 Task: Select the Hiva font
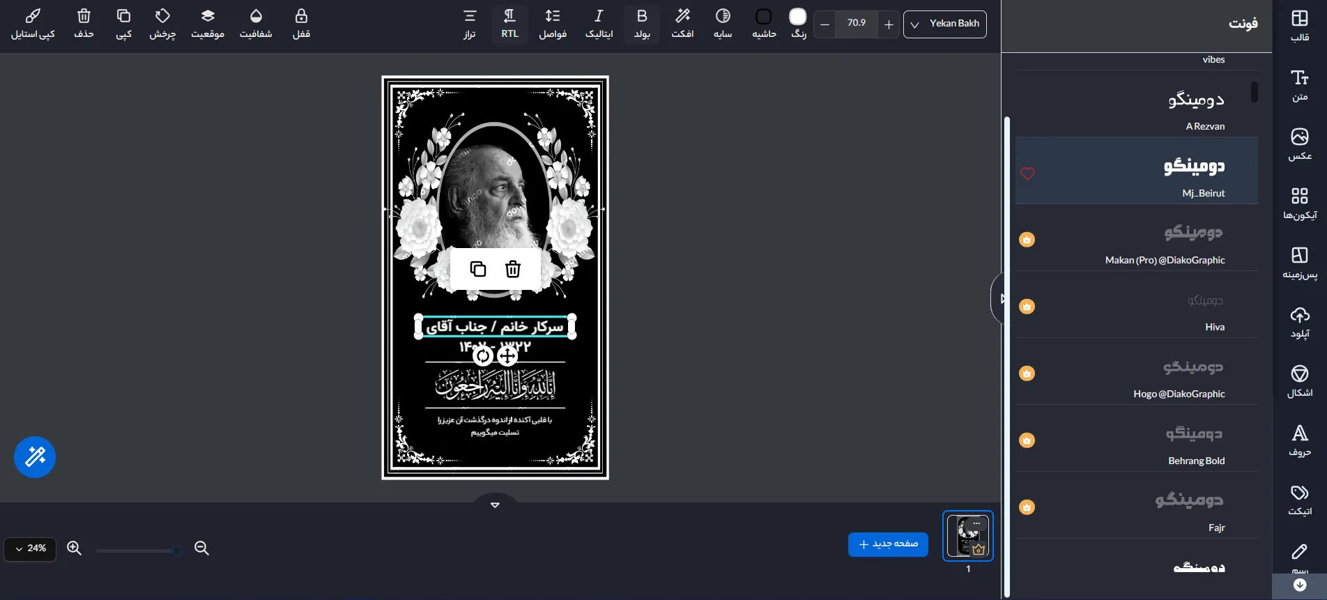(1137, 305)
